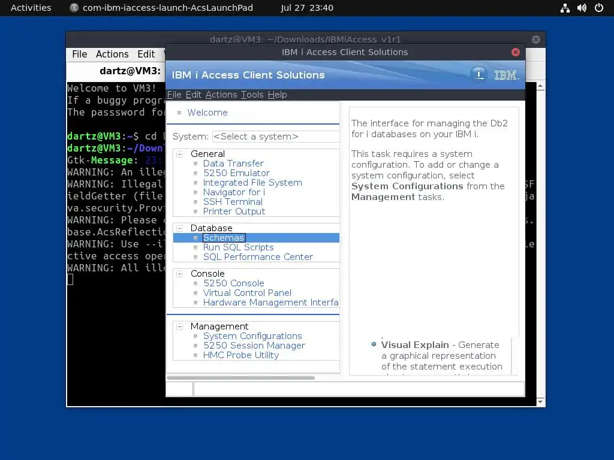Open Virtual Control Panel
The height and width of the screenshot is (460, 614).
(247, 292)
